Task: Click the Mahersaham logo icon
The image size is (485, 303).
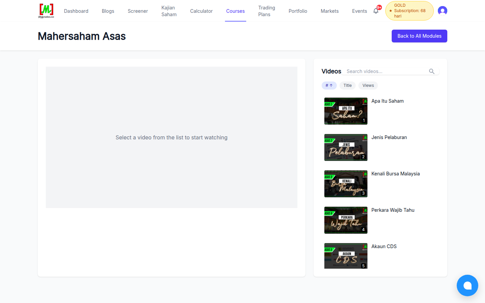Action: pos(46,11)
